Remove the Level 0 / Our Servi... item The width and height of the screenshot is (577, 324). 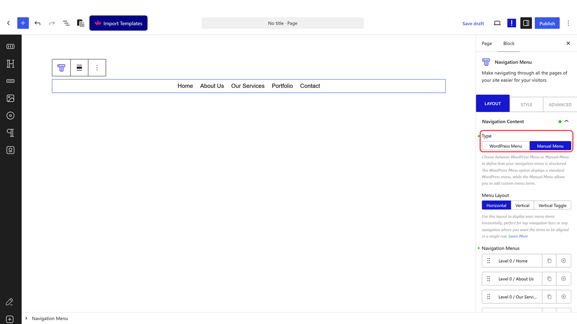564,297
